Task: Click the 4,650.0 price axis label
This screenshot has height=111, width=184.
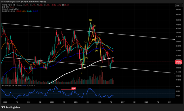Action: tap(178, 25)
